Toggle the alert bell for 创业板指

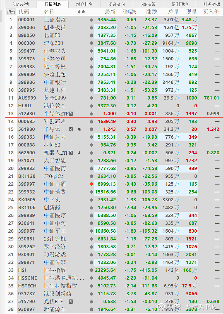pos(91,28)
